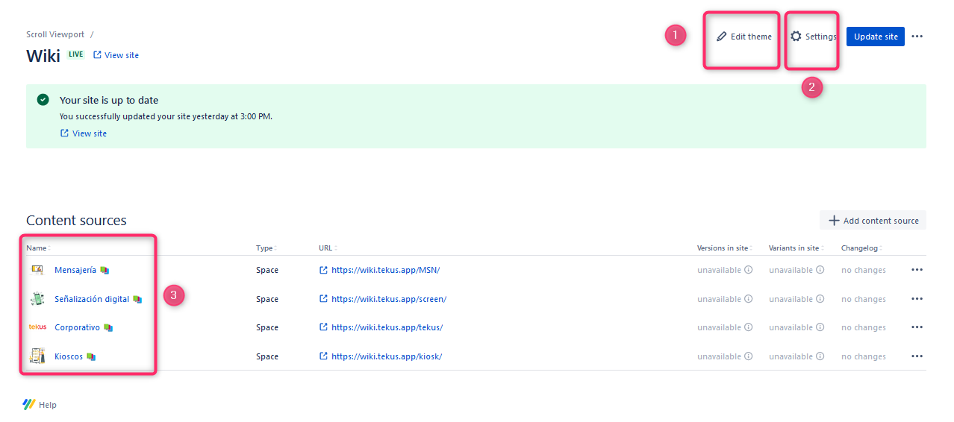Image resolution: width=954 pixels, height=422 pixels.
Task: Open Settings via the gear icon
Action: coord(796,37)
